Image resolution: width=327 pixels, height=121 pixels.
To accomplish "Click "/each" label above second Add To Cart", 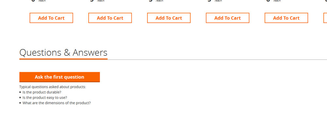I will click(100, 1).
